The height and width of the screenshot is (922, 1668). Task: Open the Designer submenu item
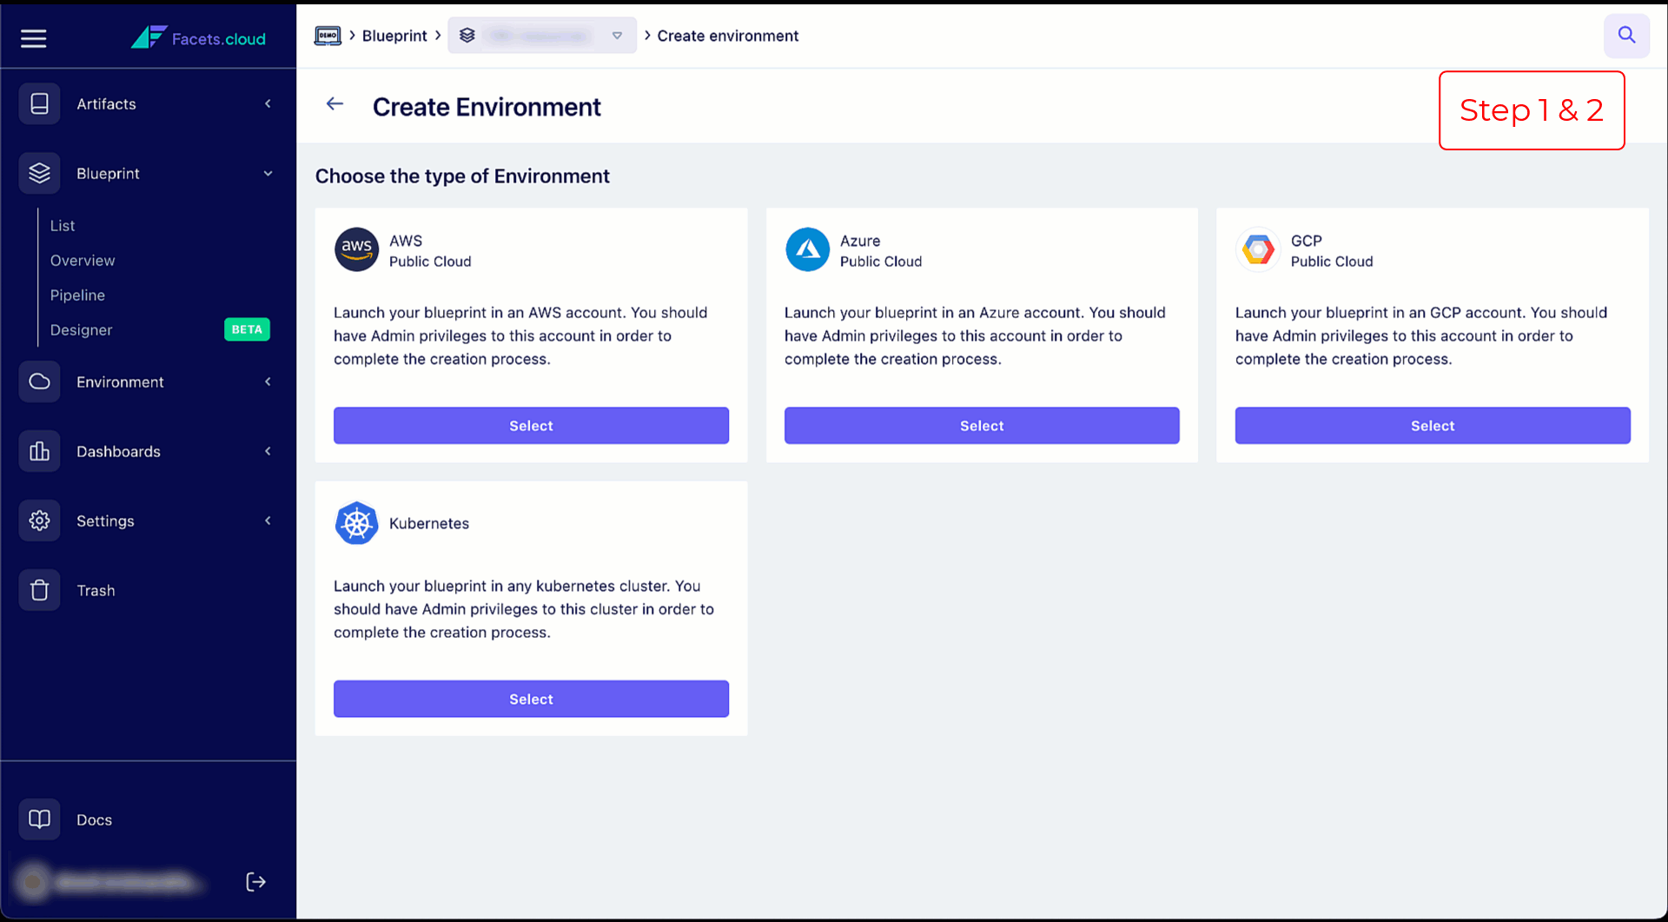point(81,329)
